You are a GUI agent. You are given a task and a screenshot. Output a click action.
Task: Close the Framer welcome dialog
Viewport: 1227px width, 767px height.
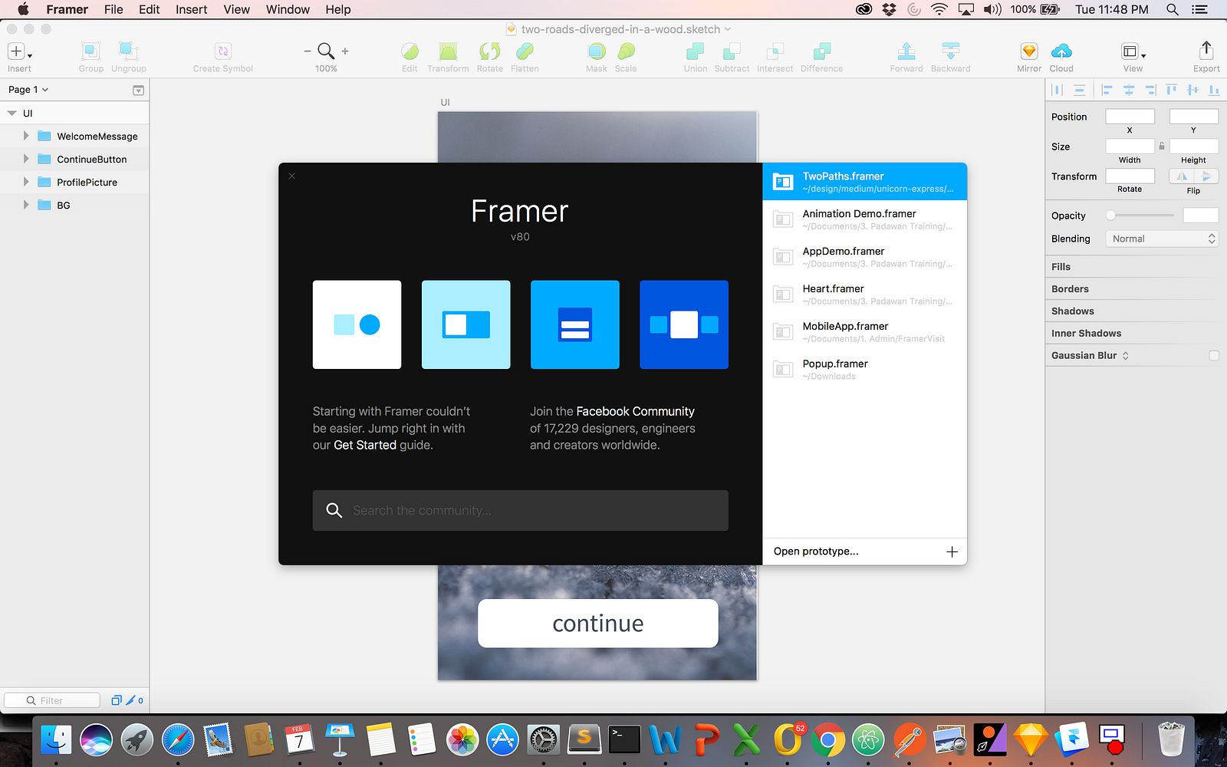point(291,176)
